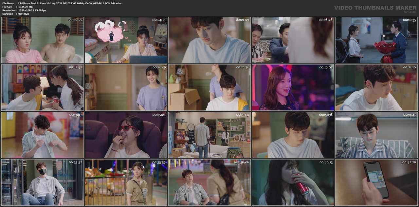Click the Resolution label
This screenshot has height=207, width=419.
pos(9,10)
